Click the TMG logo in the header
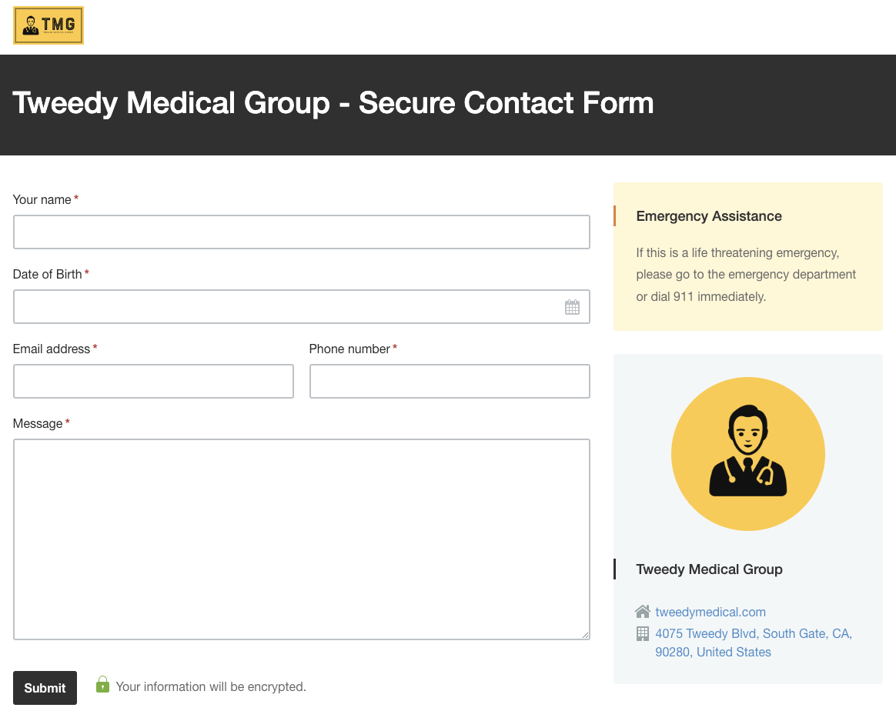 click(48, 25)
